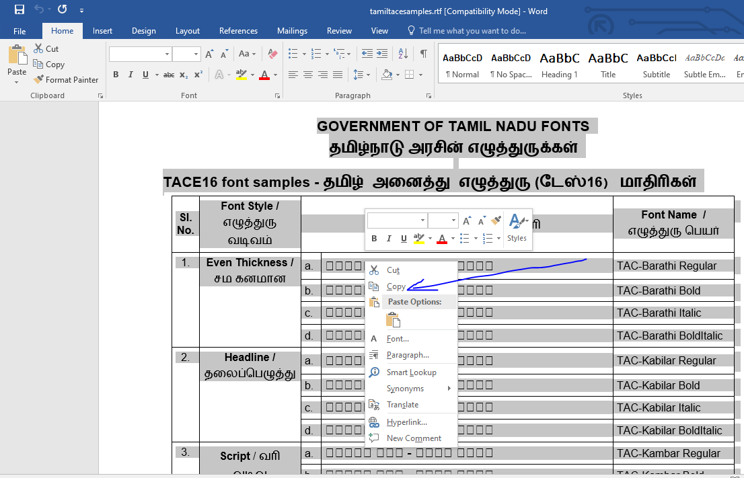The image size is (744, 478).
Task: Toggle paragraph marks with the pilcrow button
Action: tap(423, 54)
